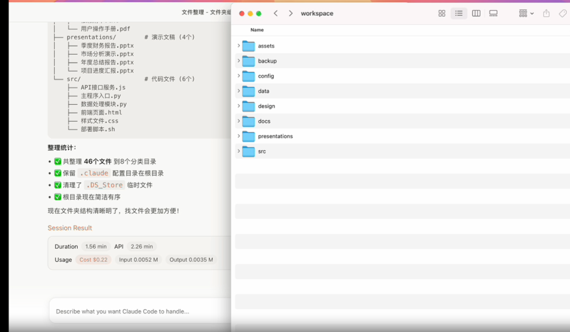Click the Share icon in Finder toolbar
The height and width of the screenshot is (332, 570).
[546, 13]
